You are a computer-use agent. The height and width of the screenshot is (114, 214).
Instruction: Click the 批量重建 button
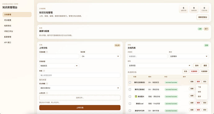[x=204, y=71]
